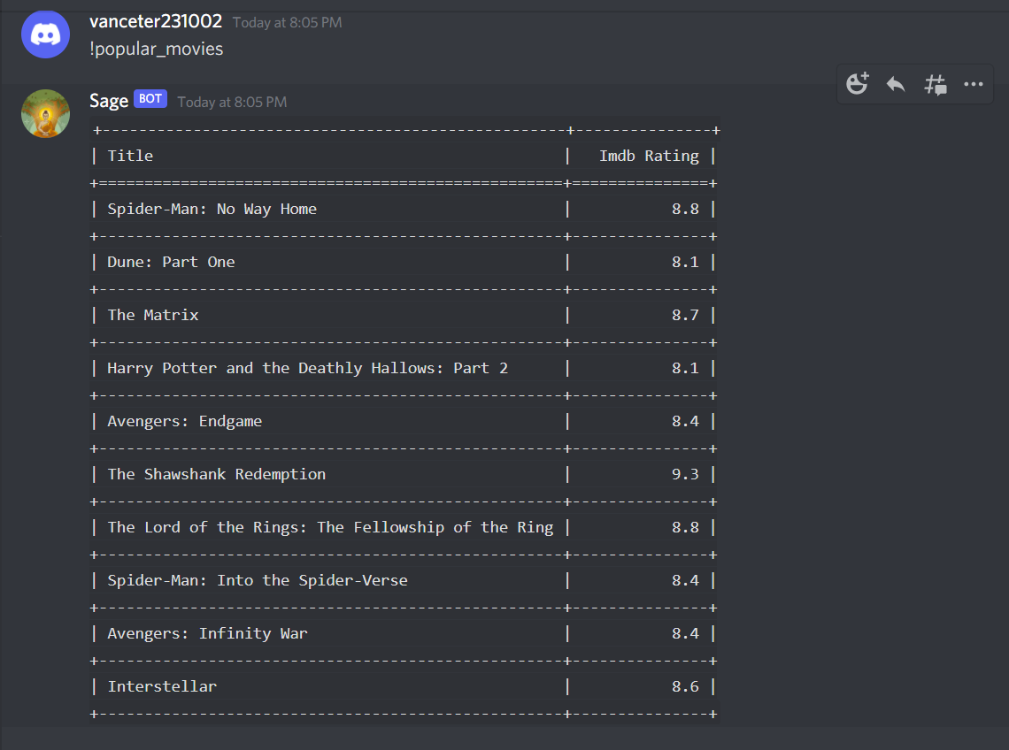Click vanceter231002's timestamp Today at 8:05 PM
Image resolution: width=1009 pixels, height=750 pixels.
tap(287, 22)
